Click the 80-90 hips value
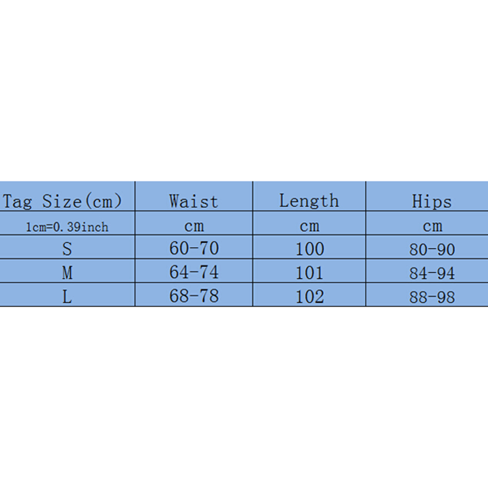This screenshot has width=488, height=488. point(432,249)
